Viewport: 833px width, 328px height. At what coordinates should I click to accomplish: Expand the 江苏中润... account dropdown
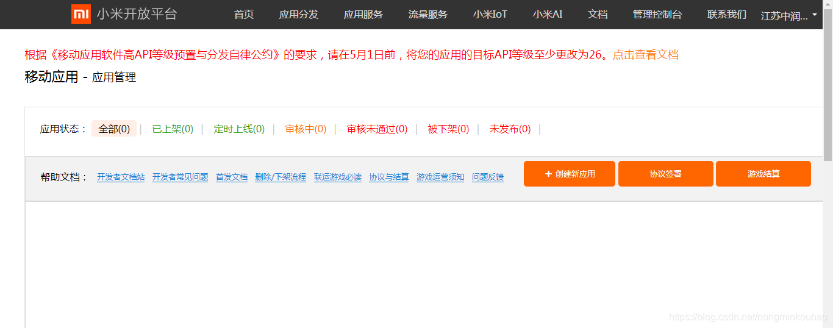click(789, 16)
